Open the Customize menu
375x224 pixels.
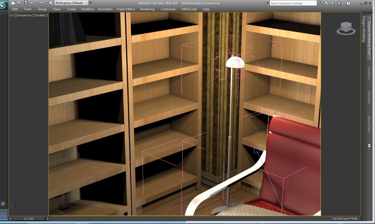point(168,9)
